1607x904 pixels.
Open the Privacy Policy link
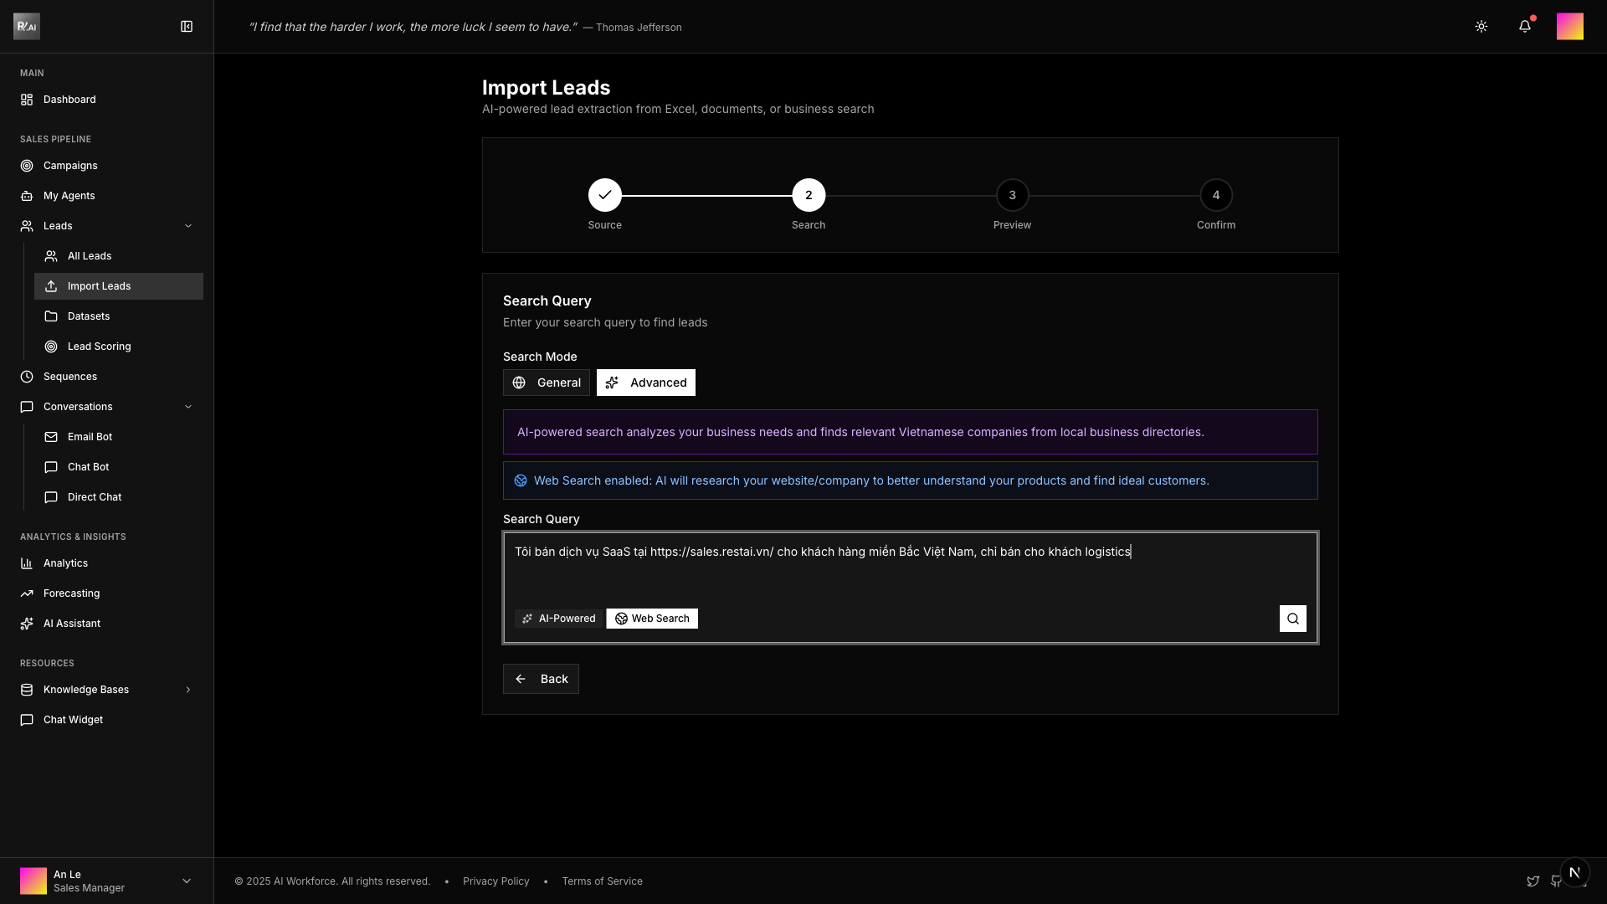pyautogui.click(x=495, y=881)
